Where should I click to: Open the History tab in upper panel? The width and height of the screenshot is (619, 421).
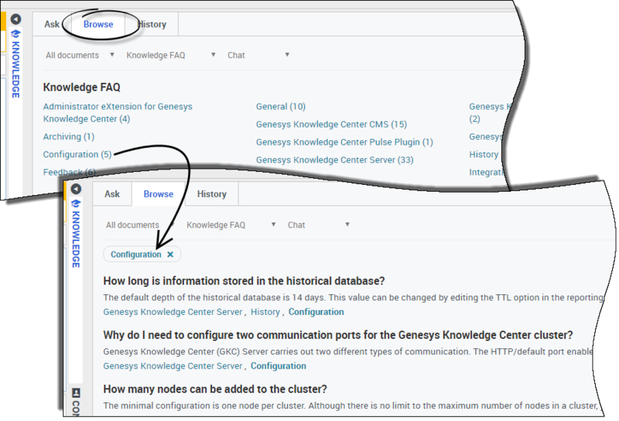152,25
